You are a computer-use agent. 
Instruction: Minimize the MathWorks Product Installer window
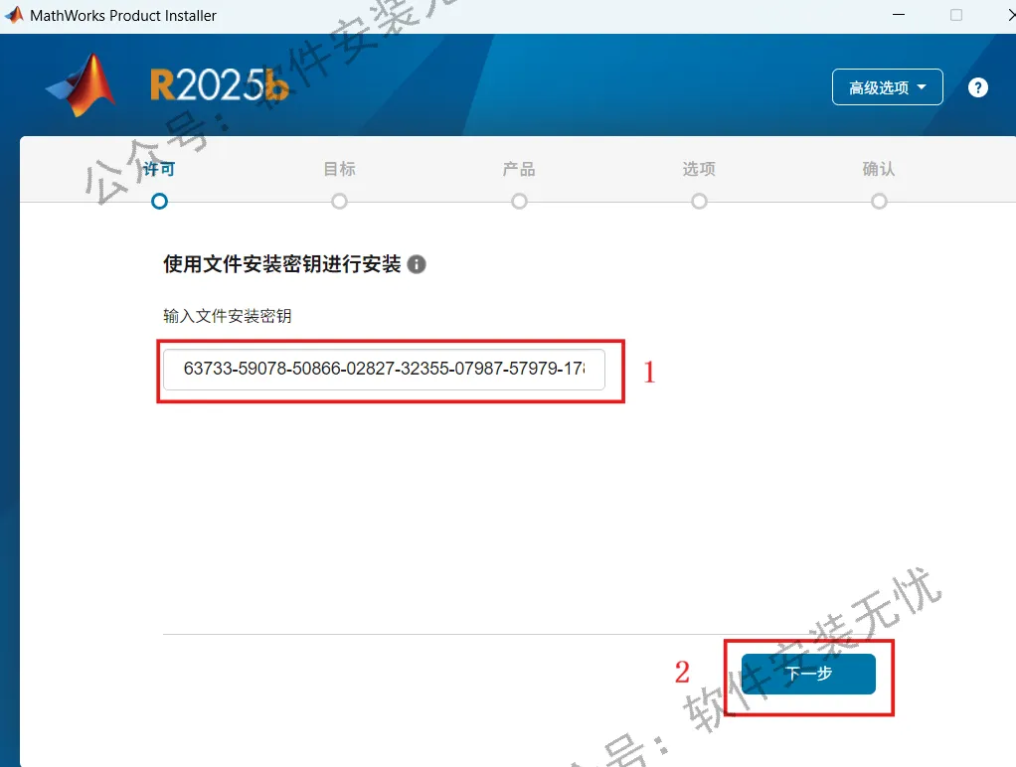[x=899, y=15]
